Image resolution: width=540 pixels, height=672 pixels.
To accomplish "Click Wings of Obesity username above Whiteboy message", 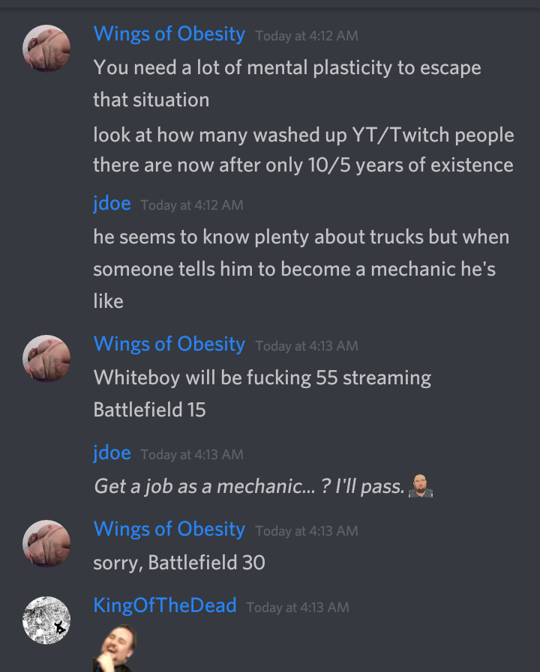I will 169,344.
